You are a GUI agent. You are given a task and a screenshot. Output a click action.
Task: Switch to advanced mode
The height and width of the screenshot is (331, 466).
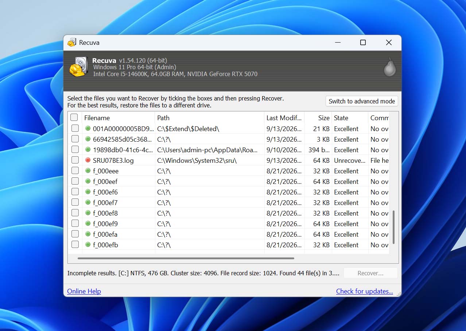pos(362,101)
